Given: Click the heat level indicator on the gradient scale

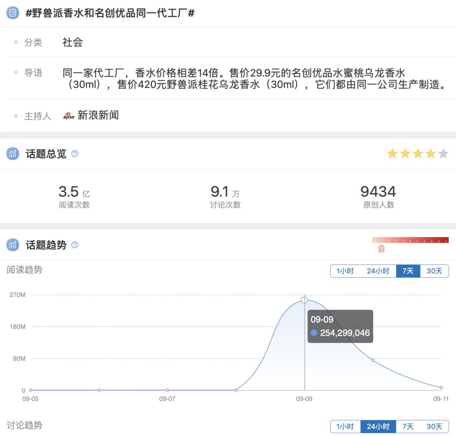Looking at the screenshot, I should pyautogui.click(x=381, y=248).
